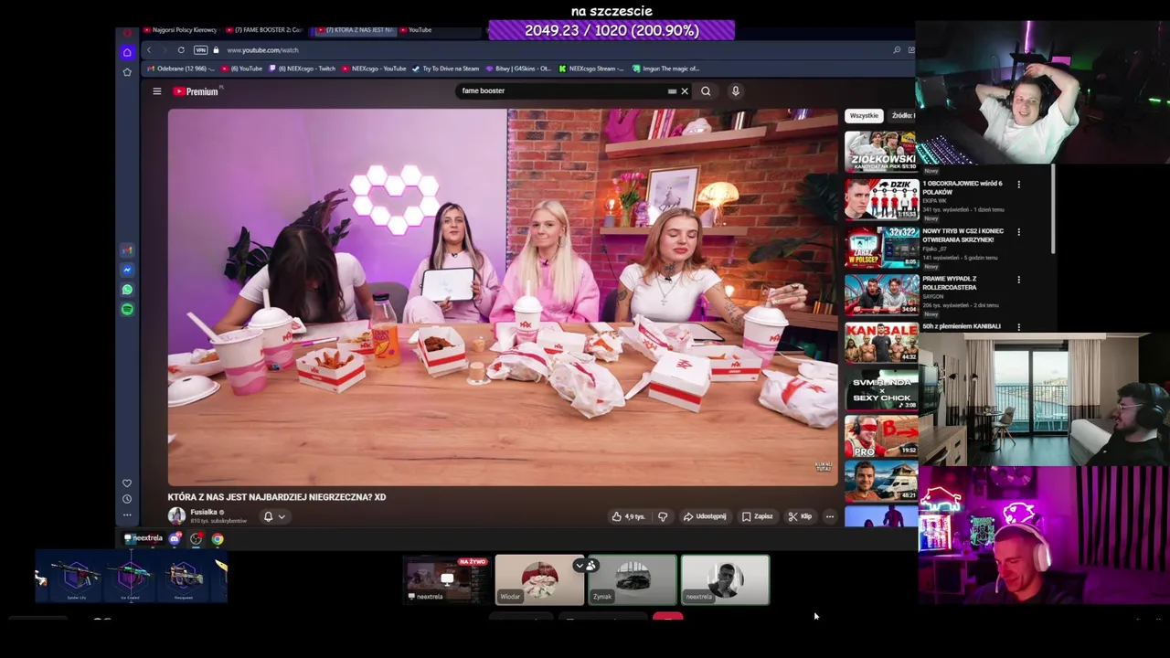Open 'Imgur: The magic of' bookmark
The height and width of the screenshot is (658, 1170).
[x=665, y=69]
